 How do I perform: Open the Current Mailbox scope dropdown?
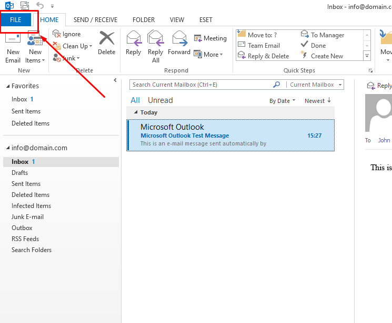click(x=340, y=85)
